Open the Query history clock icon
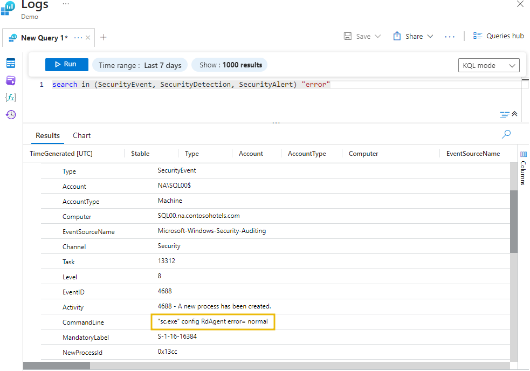This screenshot has height=371, width=530. (11, 115)
